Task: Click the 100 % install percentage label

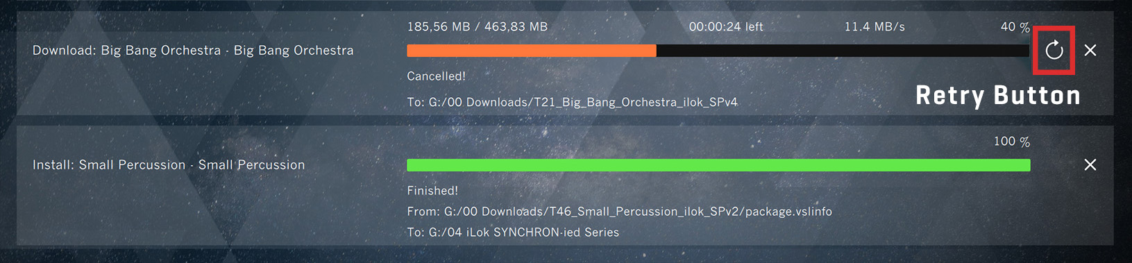Action: click(1012, 142)
